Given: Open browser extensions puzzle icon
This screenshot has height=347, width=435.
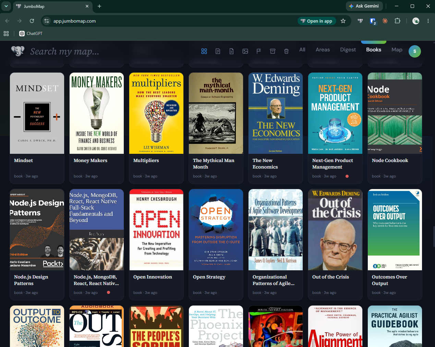Looking at the screenshot, I should click(x=397, y=21).
